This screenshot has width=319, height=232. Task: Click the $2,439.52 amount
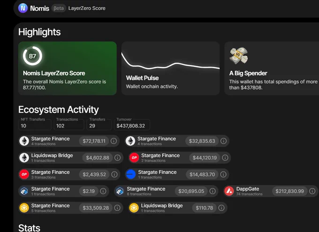pos(94,174)
